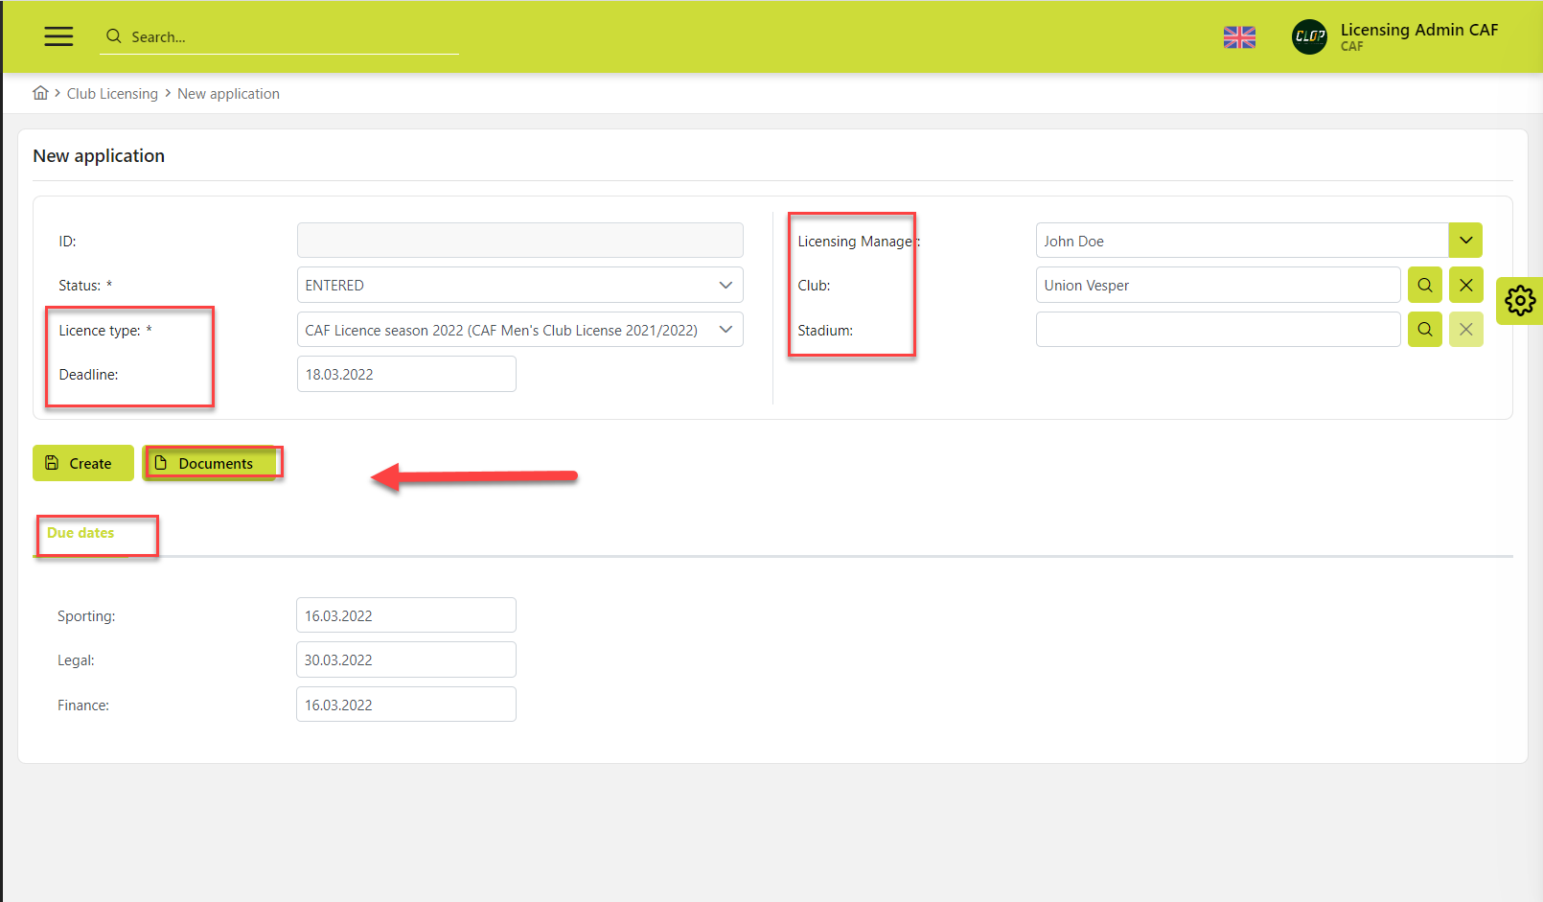Click the UK flag language selector
This screenshot has width=1543, height=902.
[x=1239, y=37]
